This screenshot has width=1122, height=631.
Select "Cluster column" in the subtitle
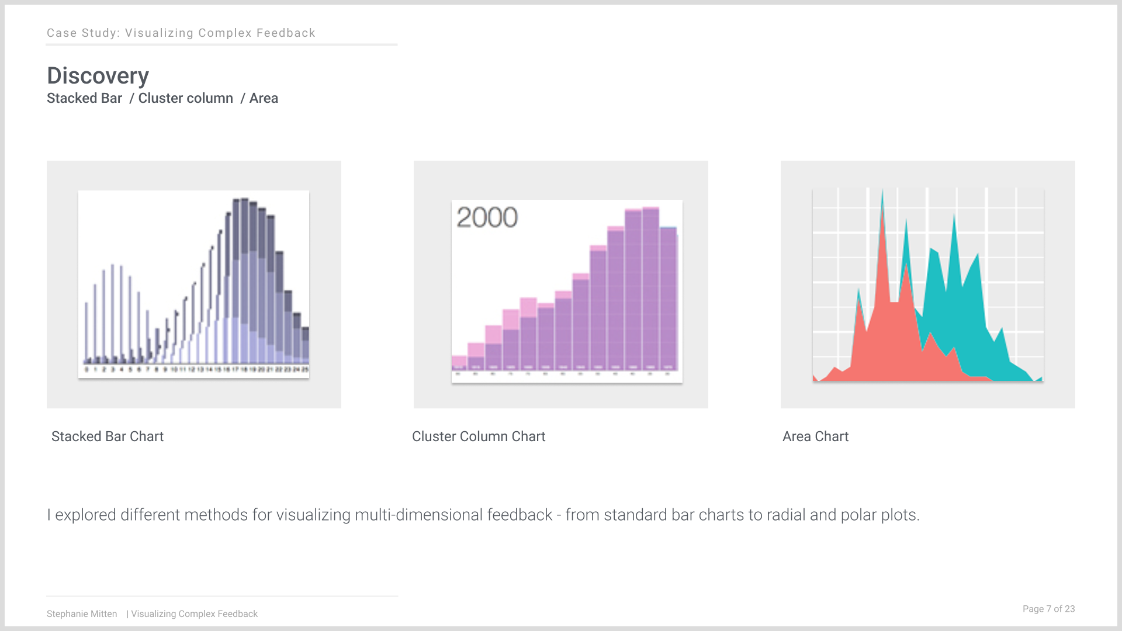185,98
